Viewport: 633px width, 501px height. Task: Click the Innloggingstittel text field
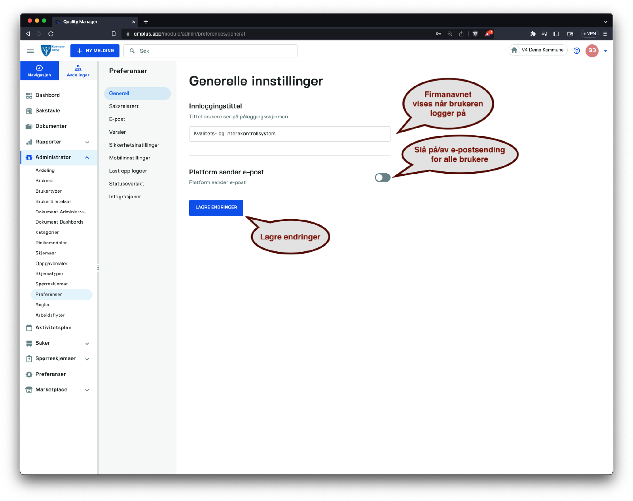tap(289, 134)
